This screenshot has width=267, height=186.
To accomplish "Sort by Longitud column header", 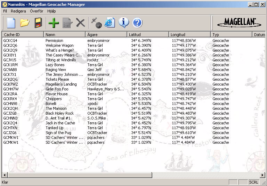I will [190, 34].
